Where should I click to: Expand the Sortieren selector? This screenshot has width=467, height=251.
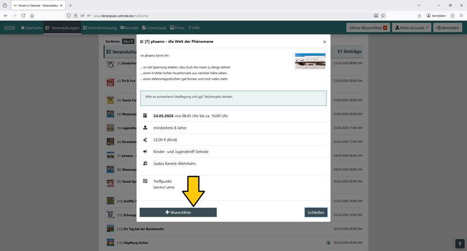coord(128,41)
